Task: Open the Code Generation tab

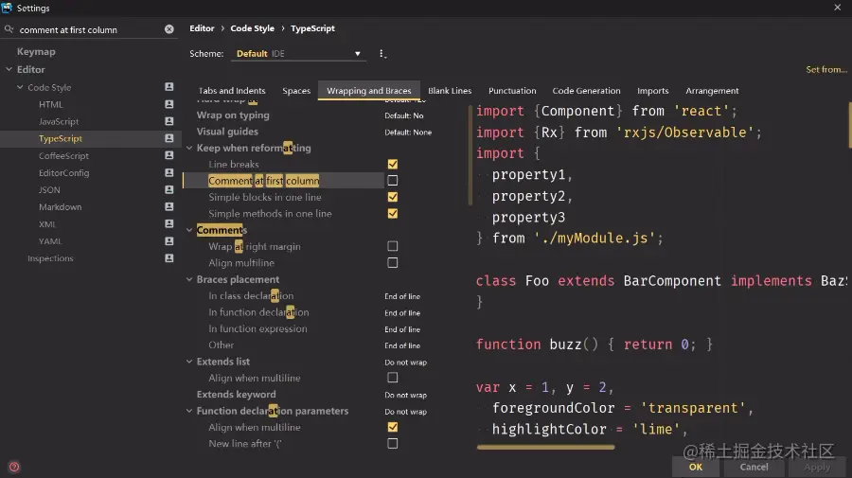Action: point(586,91)
